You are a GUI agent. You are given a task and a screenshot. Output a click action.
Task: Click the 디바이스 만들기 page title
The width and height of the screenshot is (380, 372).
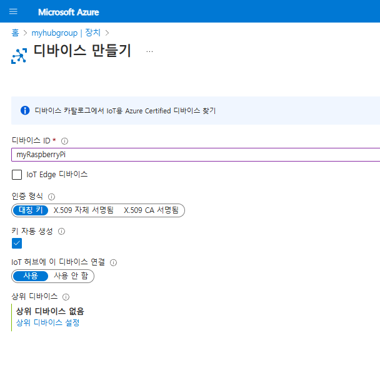coord(82,51)
